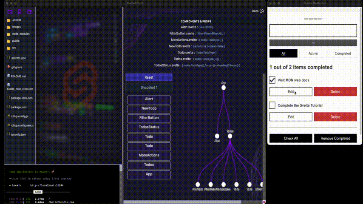Viewport: 363px width, 204px height.
Task: Select the NewTodo leaf node in the graph
Action: 198,184
